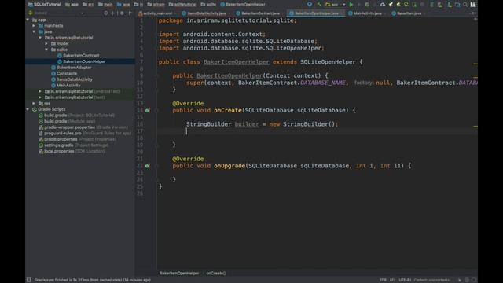Click the last icon at toolbar right end
503x283 pixels.
[473, 5]
